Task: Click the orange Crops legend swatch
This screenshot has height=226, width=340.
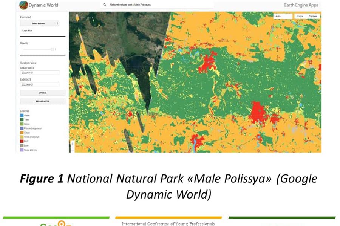Action: [22, 133]
